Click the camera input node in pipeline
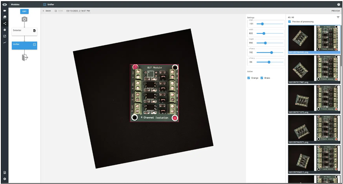Viewport: 343px width, 184px height. point(24,19)
